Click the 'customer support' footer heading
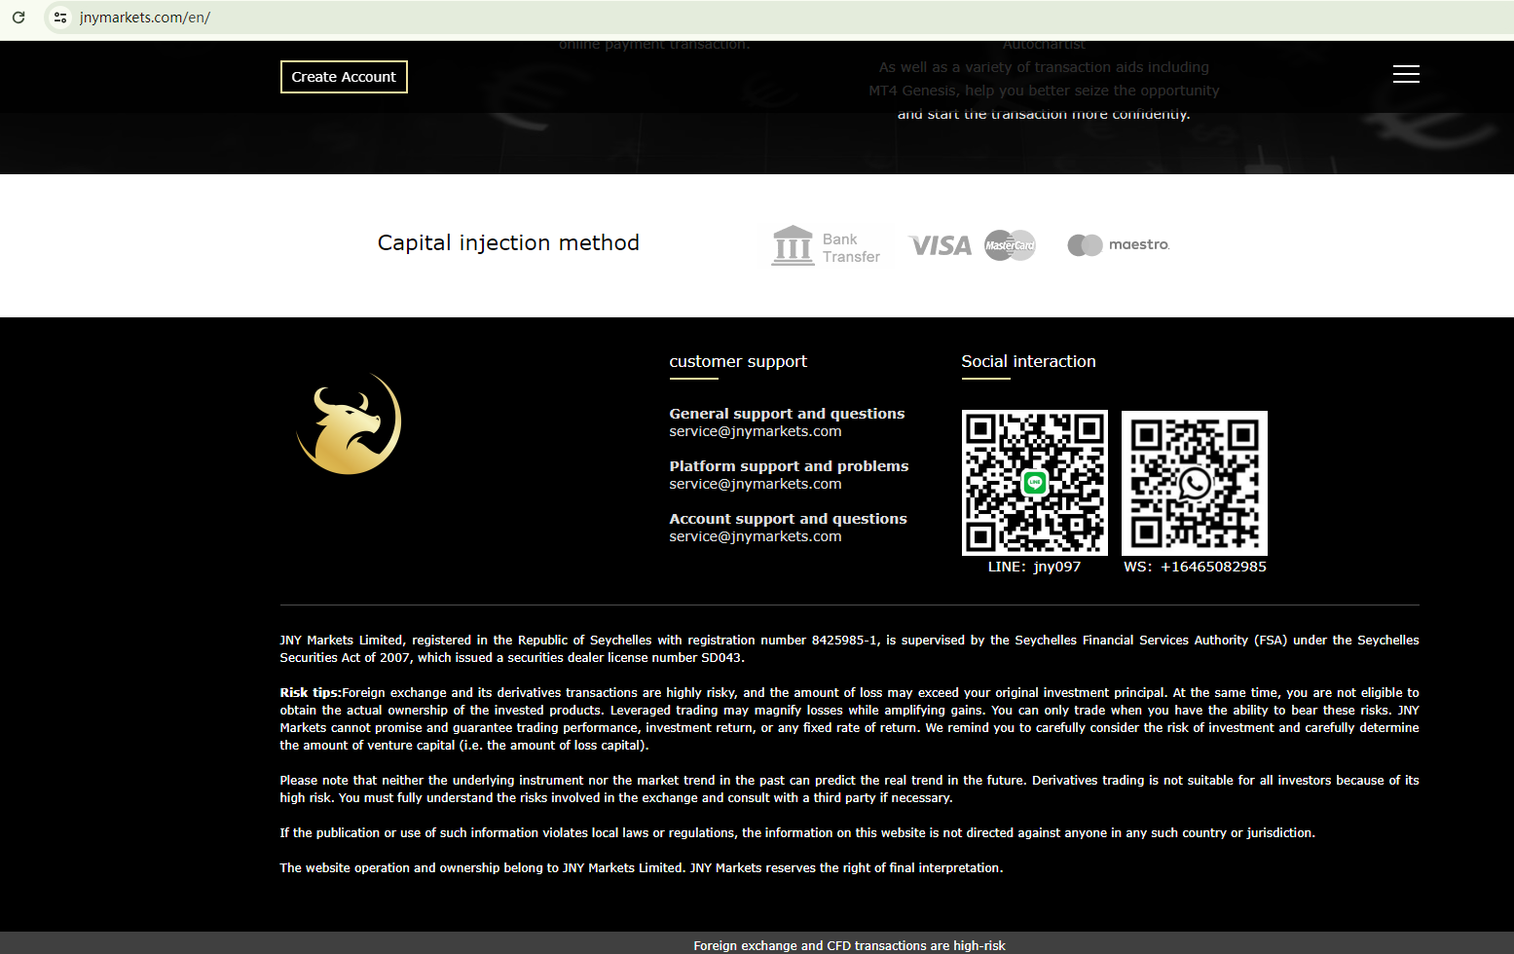 [738, 361]
